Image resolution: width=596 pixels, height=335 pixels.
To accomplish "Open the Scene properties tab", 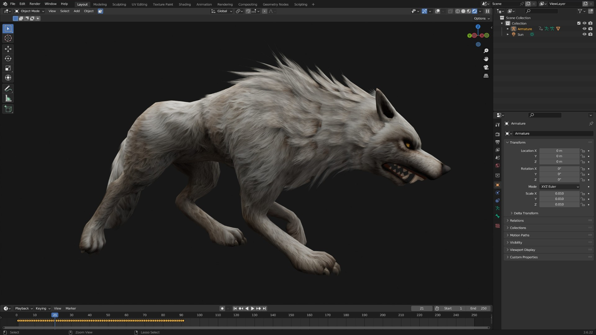I will 498,158.
